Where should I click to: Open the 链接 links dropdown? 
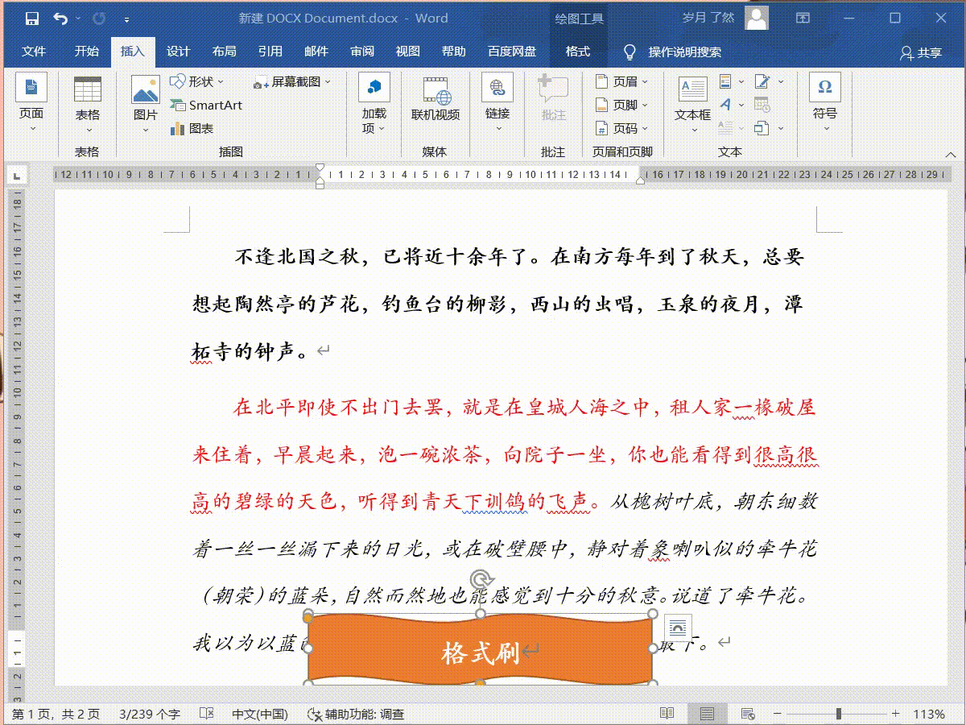[x=497, y=105]
